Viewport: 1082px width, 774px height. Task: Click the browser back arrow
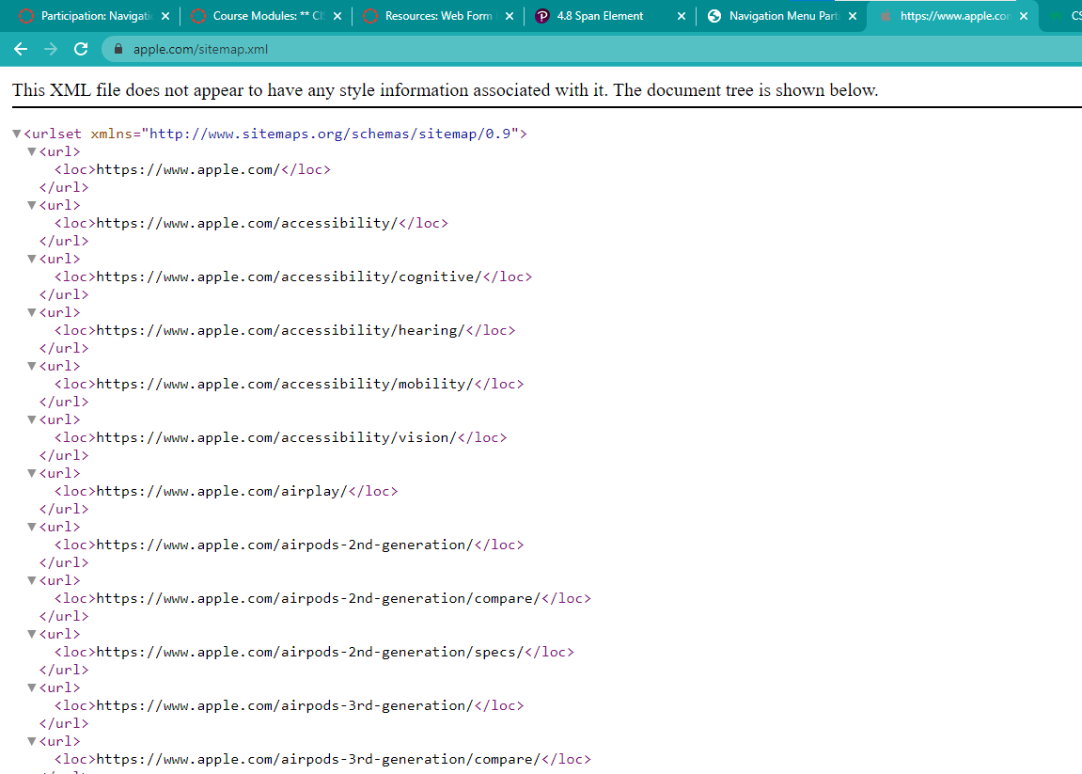point(21,49)
